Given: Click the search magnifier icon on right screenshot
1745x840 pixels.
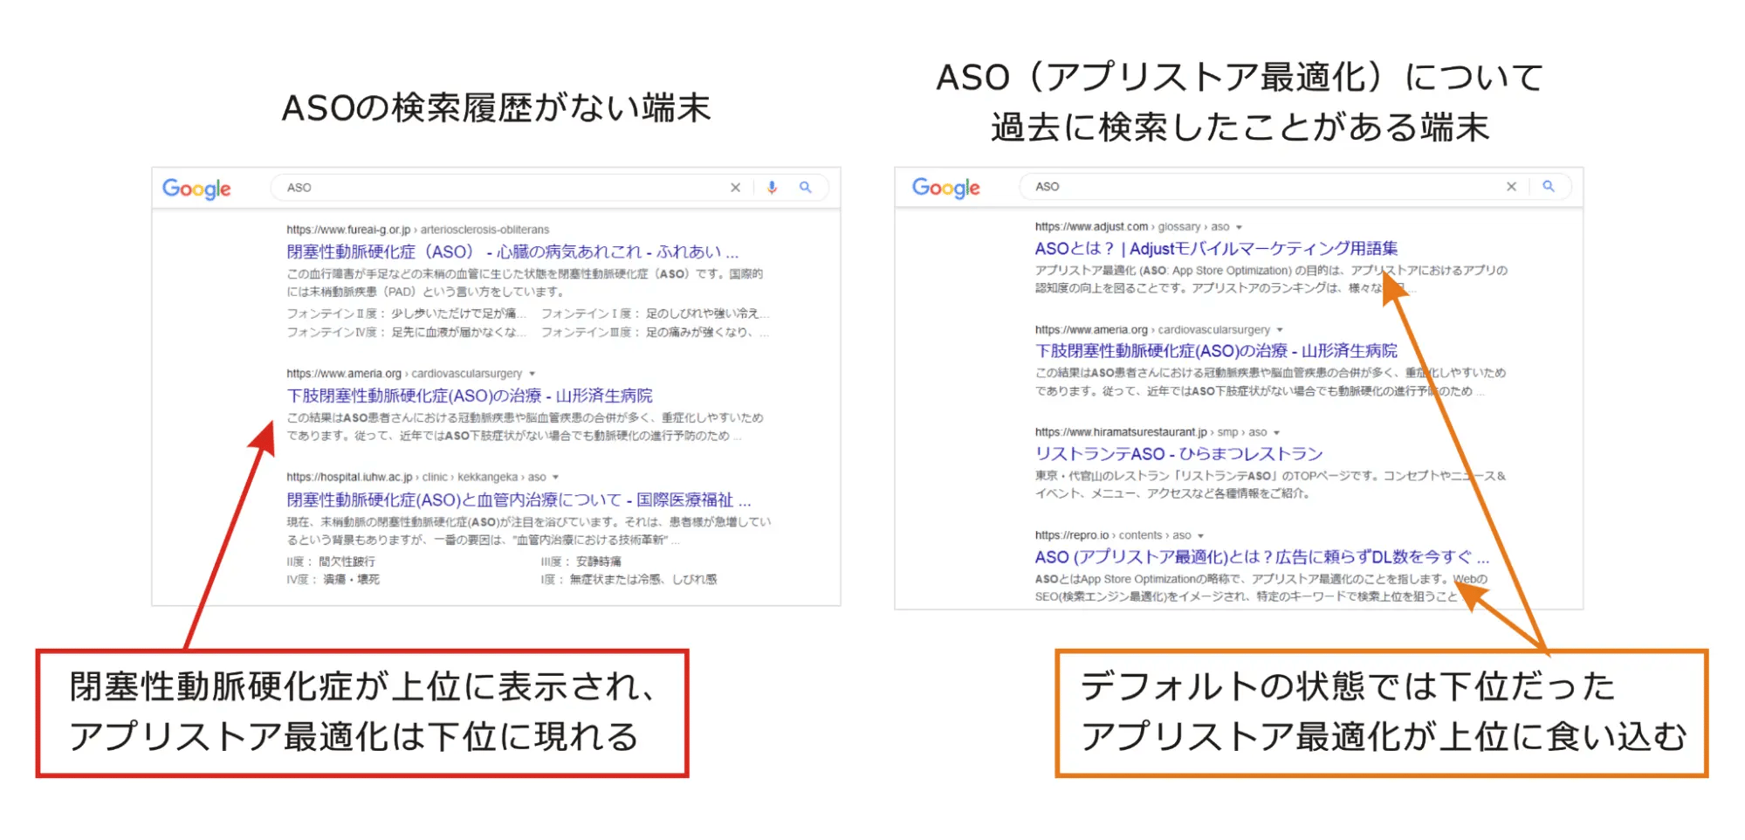Looking at the screenshot, I should tap(1550, 186).
